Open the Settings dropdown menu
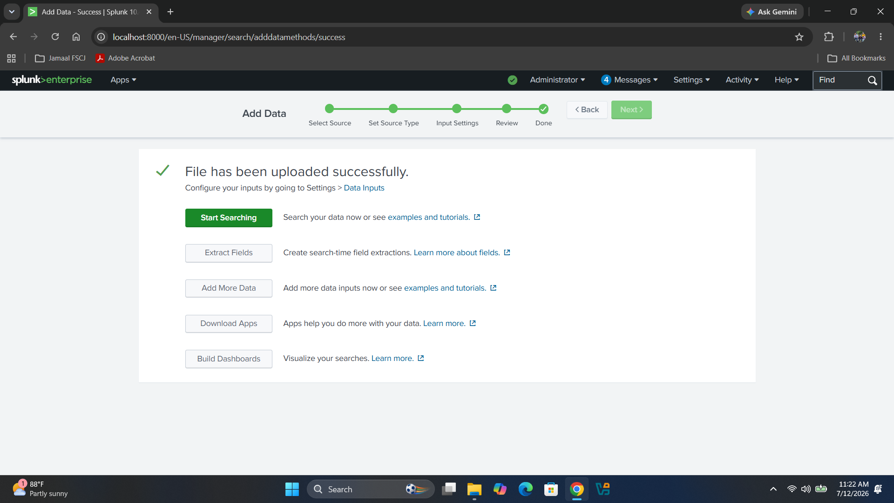 (691, 80)
